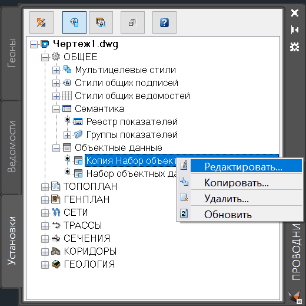
Task: Expand the ГЕОЛОГИЯ tree node
Action: coord(45,265)
